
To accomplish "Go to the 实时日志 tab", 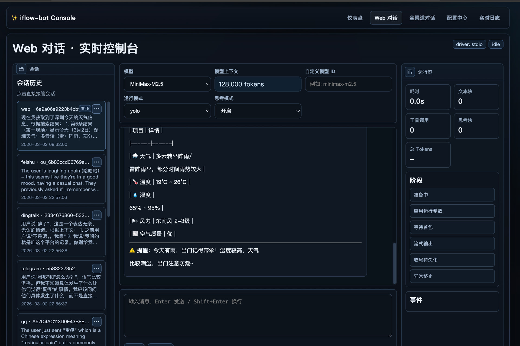I will (x=489, y=18).
